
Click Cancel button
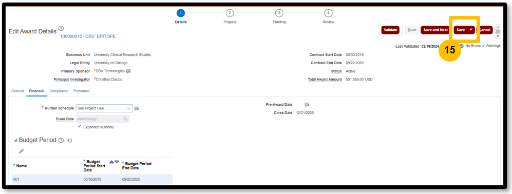[485, 30]
